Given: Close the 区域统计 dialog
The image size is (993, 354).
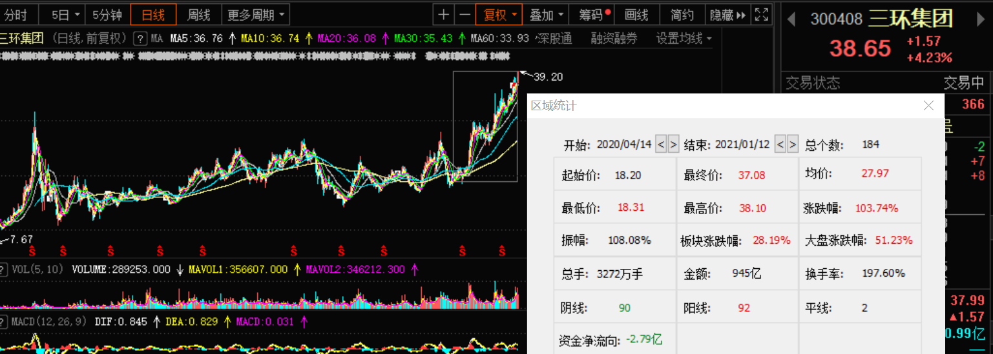Looking at the screenshot, I should click(928, 106).
